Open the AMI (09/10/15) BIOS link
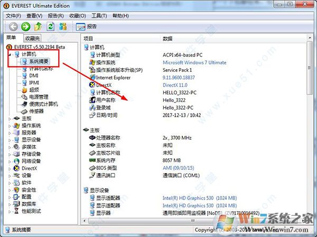The image size is (317, 237). pos(179,168)
